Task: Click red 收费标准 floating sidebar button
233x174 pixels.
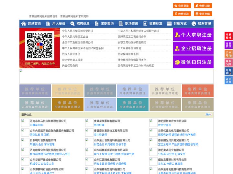Action: [228, 36]
